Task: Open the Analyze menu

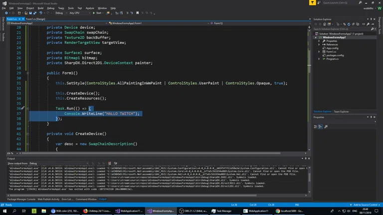Action: 90,8
